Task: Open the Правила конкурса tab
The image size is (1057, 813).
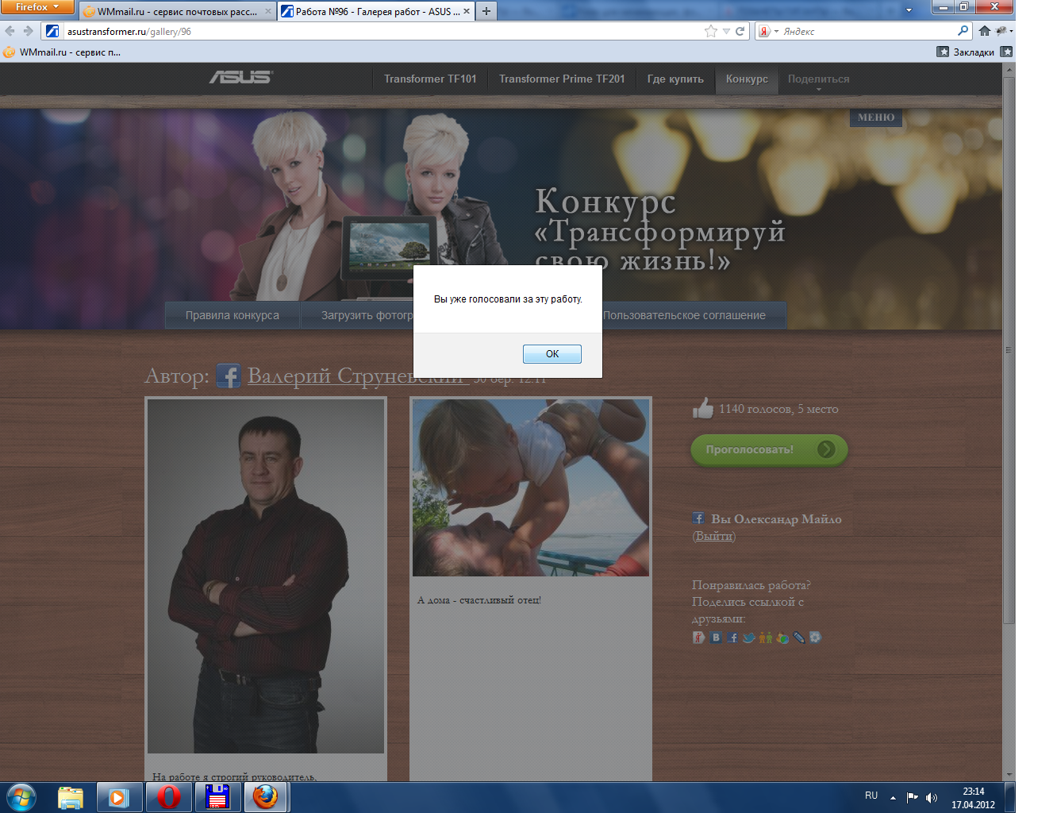Action: coord(233,315)
